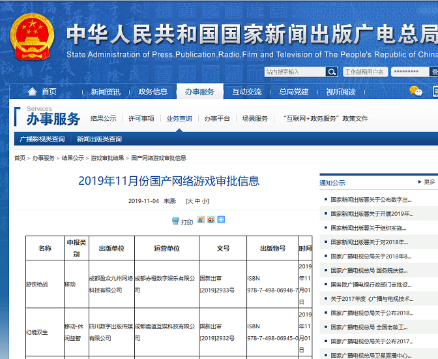The image size is (438, 359).
Task: Share article via the Weibo icon
Action: (x=211, y=220)
